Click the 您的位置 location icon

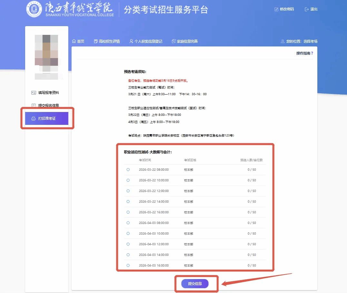click(283, 41)
